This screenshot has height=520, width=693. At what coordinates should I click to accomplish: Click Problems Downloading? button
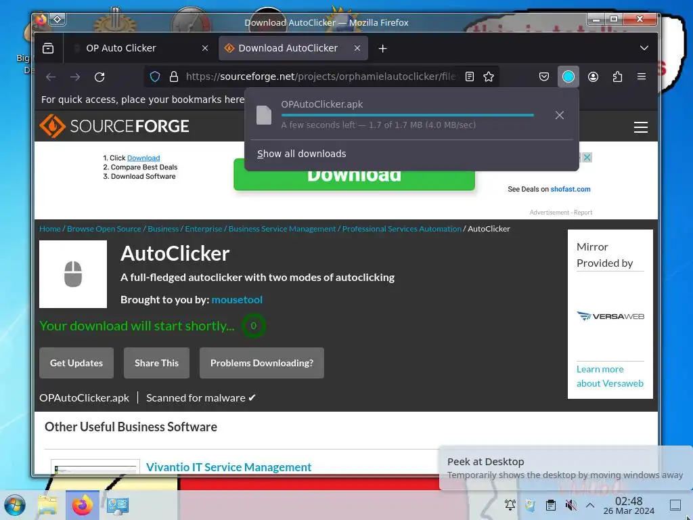[262, 363]
